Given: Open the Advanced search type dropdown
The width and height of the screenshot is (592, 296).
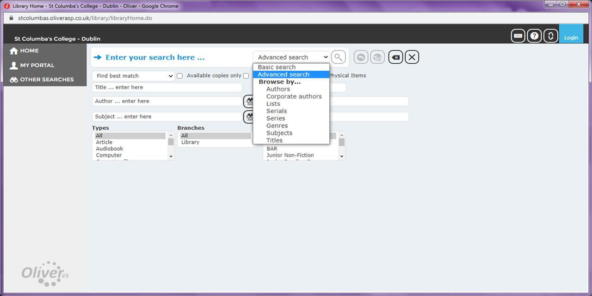Looking at the screenshot, I should point(291,57).
